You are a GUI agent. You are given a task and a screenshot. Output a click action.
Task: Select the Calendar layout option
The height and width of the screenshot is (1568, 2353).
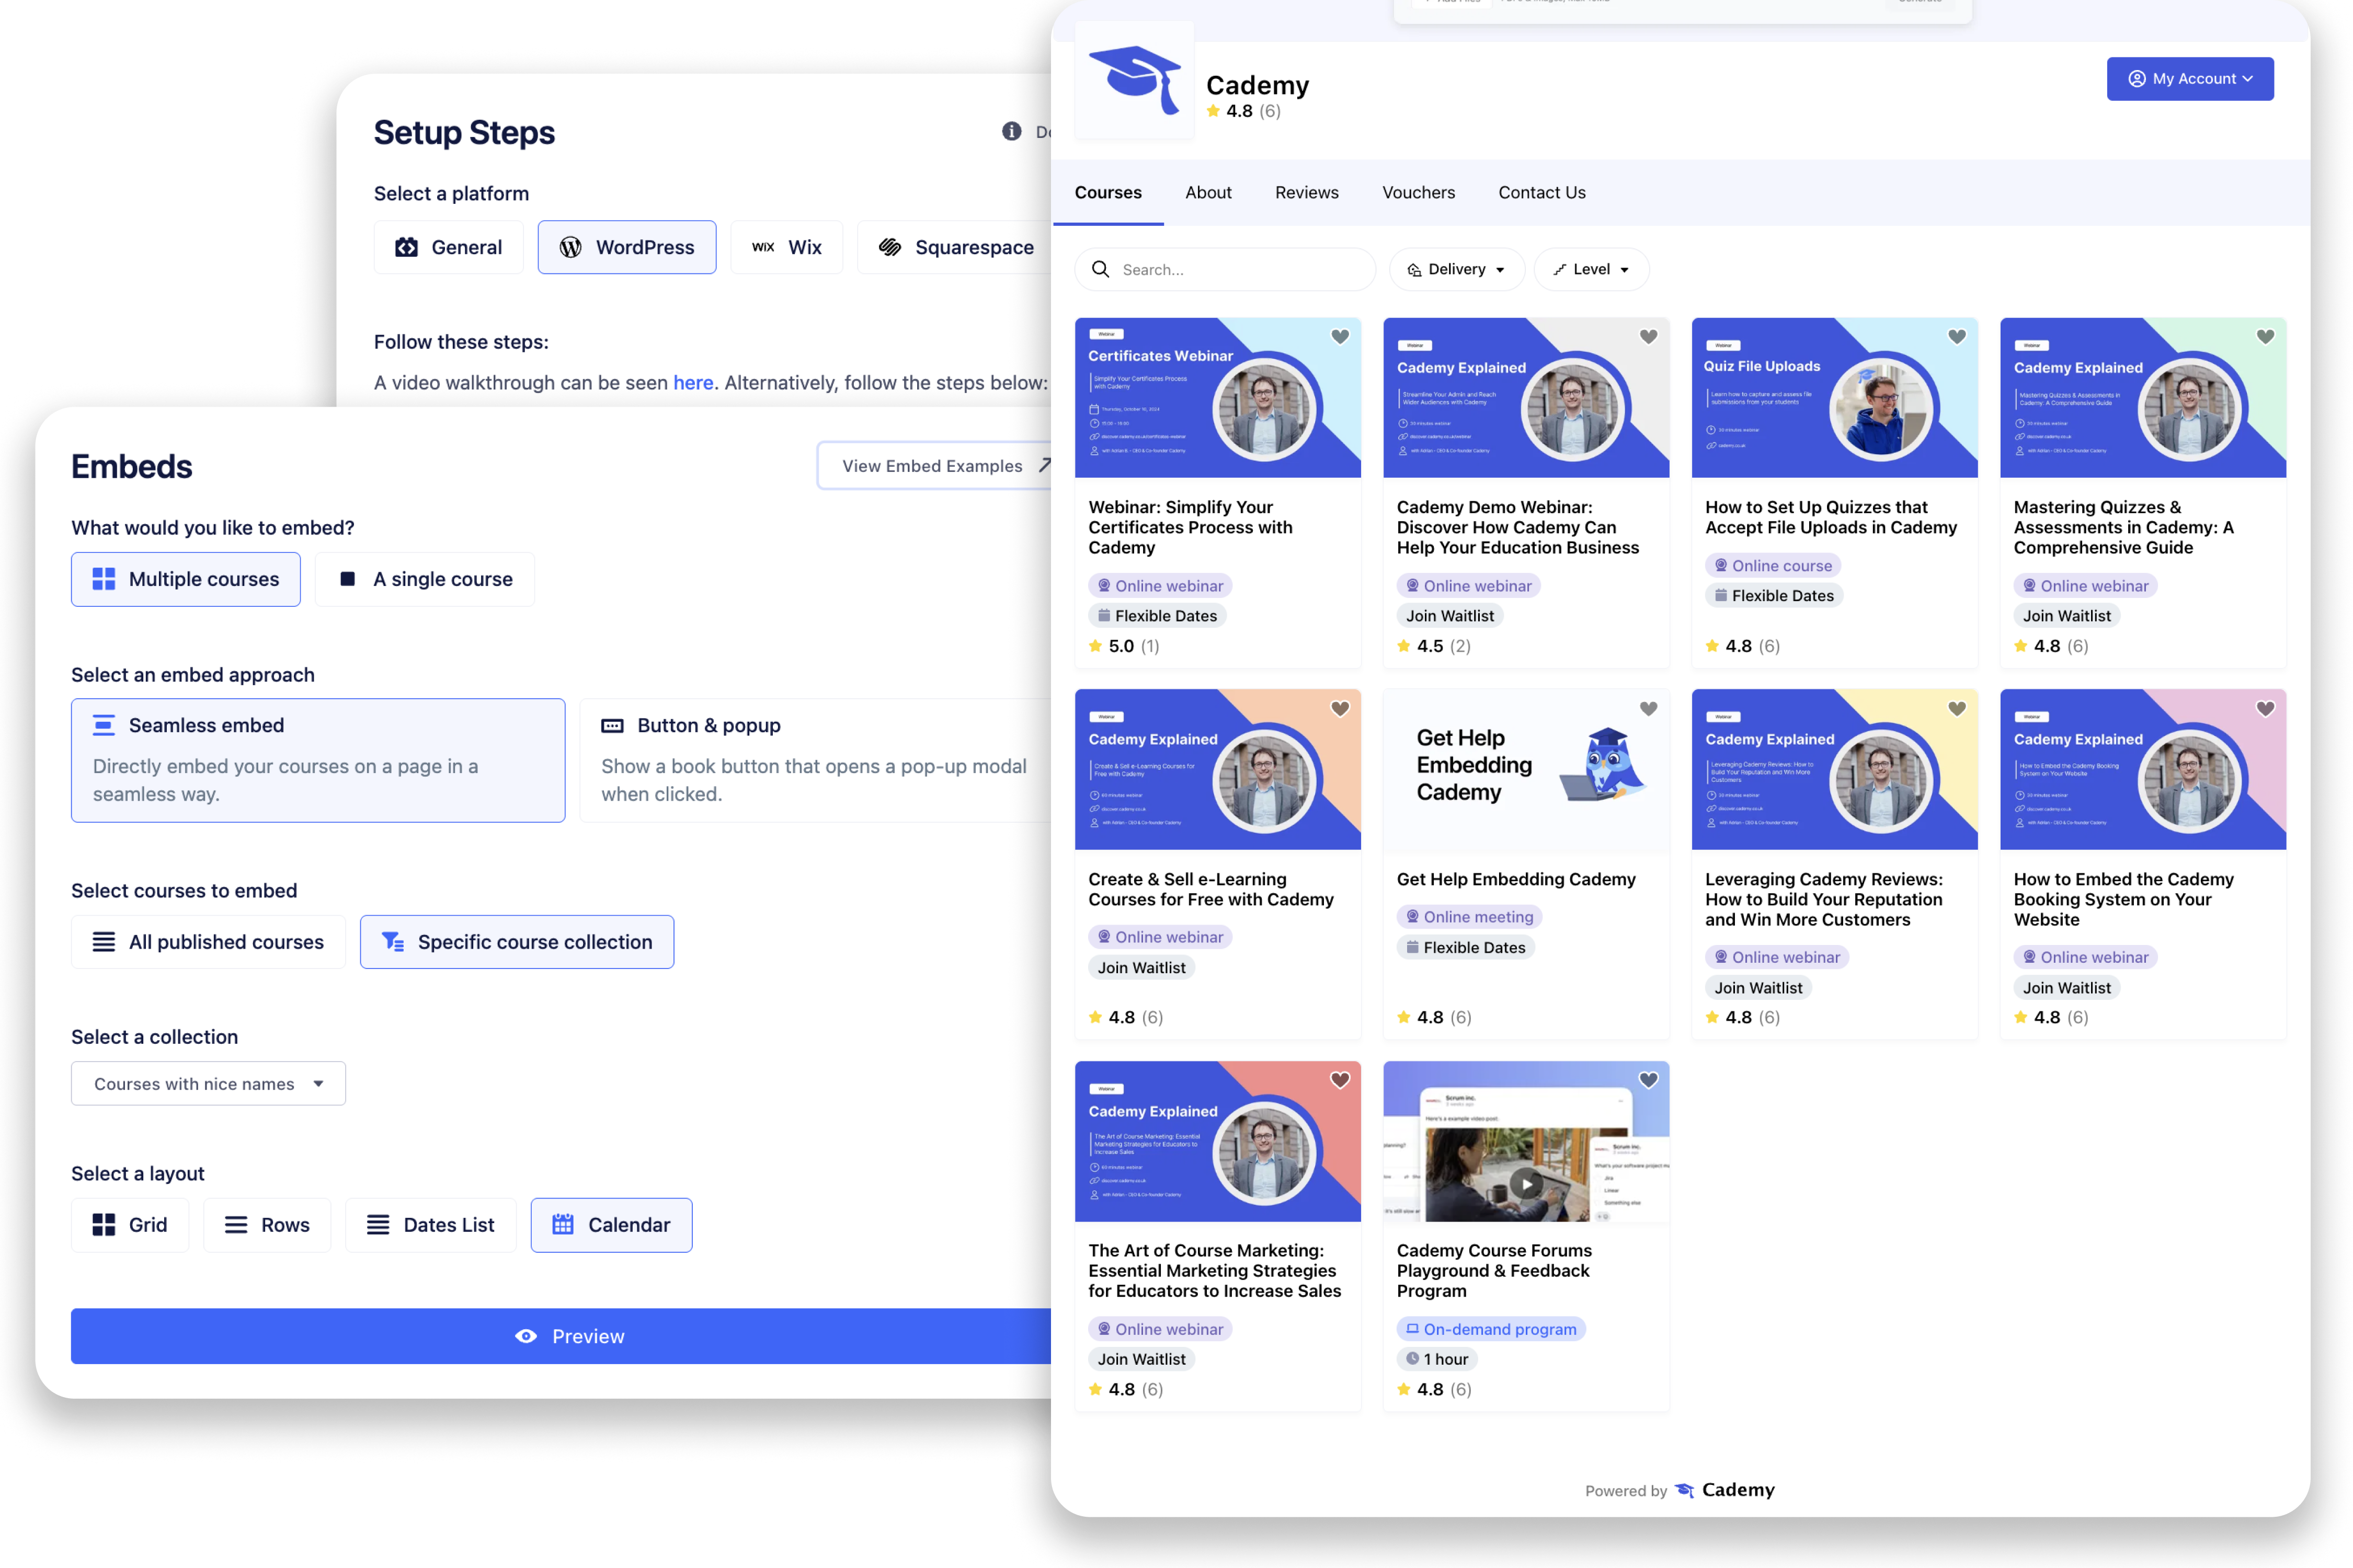click(610, 1225)
